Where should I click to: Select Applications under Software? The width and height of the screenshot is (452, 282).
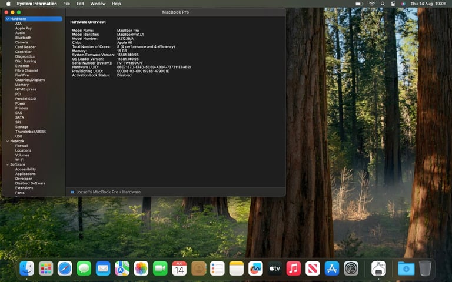click(25, 174)
